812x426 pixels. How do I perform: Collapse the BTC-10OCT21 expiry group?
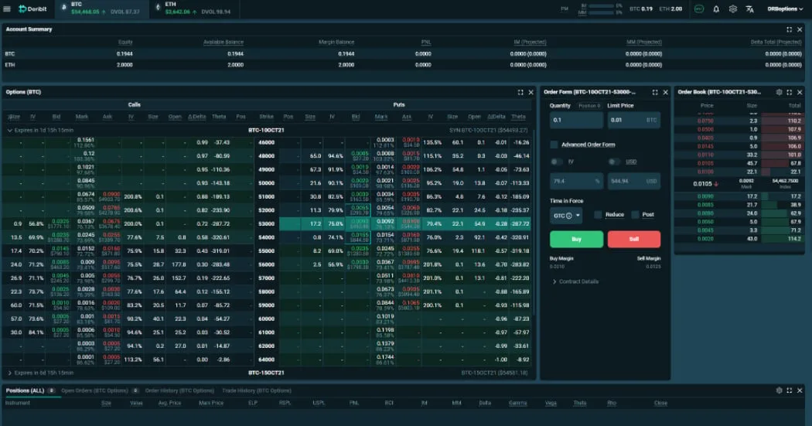click(10, 131)
